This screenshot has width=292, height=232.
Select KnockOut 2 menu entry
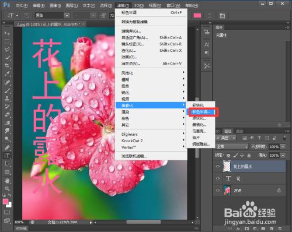coord(151,140)
